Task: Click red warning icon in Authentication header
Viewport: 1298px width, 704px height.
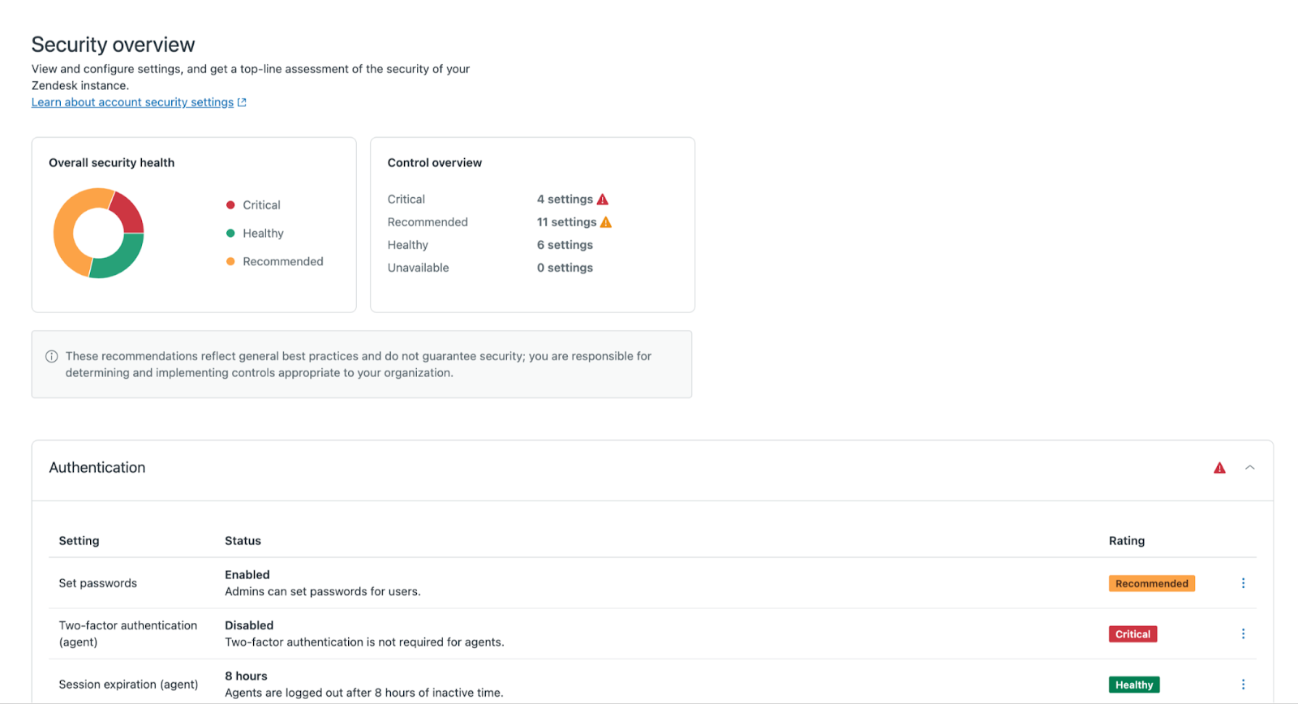Action: pos(1219,468)
